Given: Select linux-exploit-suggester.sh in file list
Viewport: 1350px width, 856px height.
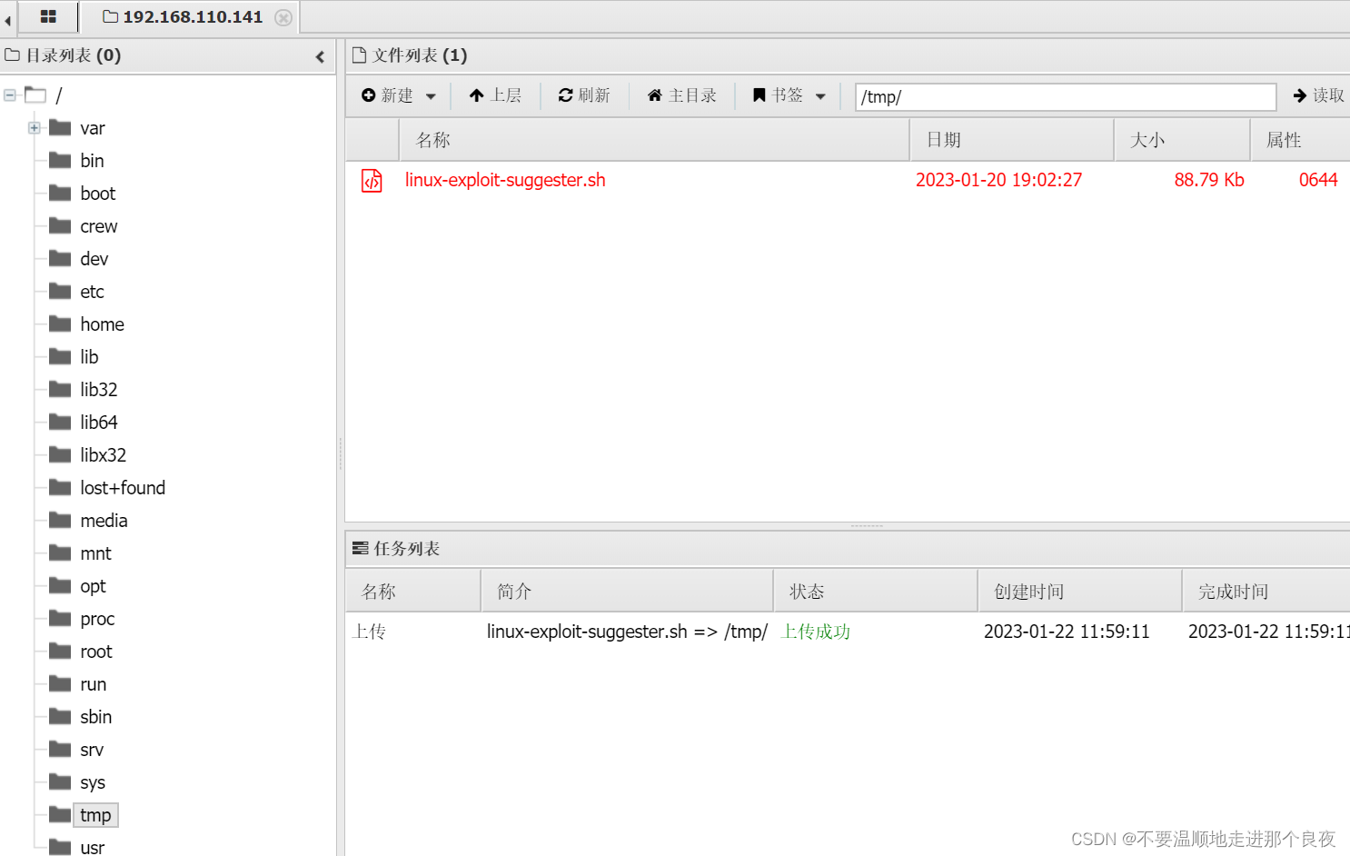Looking at the screenshot, I should click(x=505, y=180).
